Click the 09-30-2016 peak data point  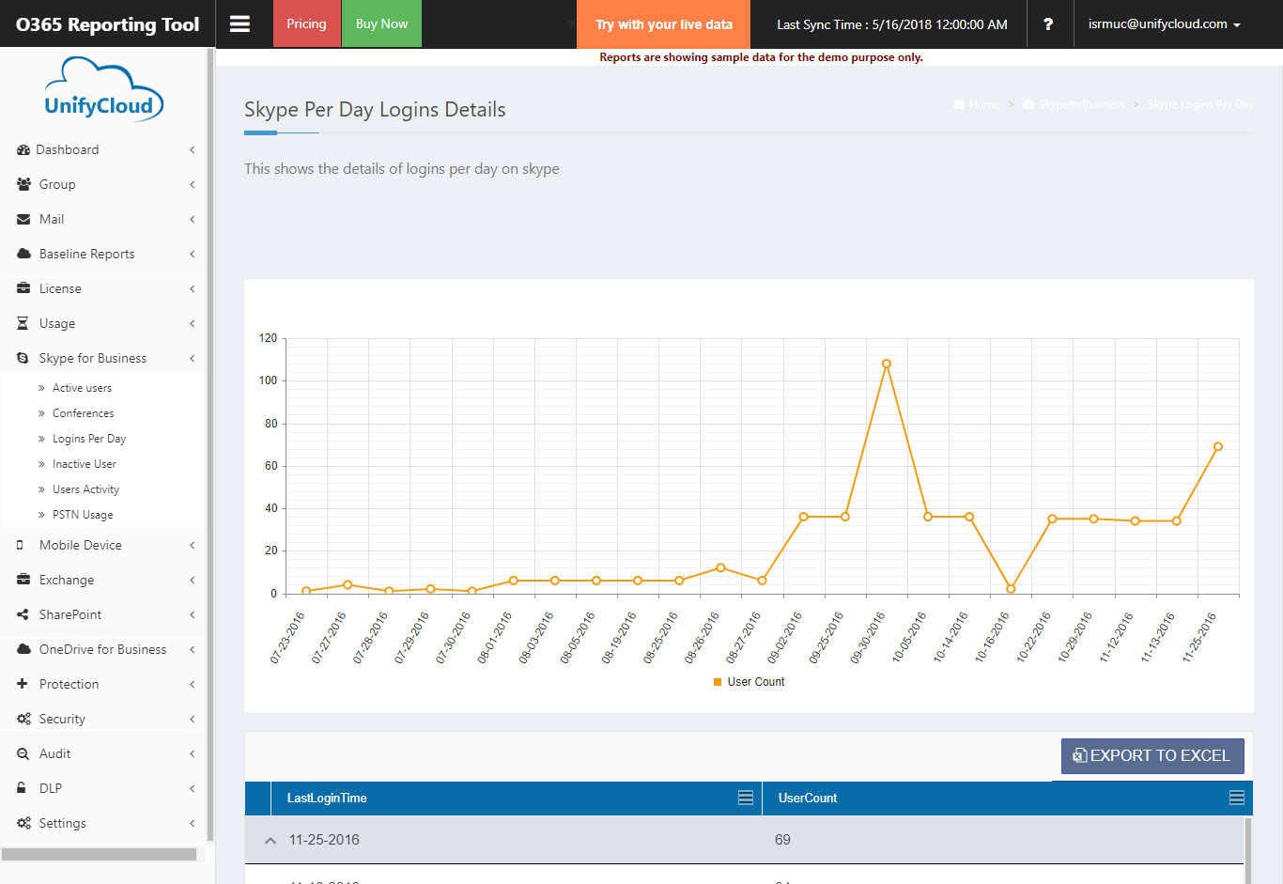click(x=887, y=364)
